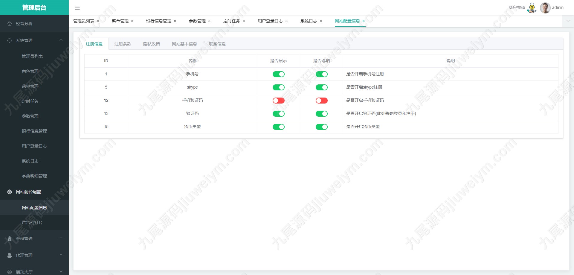Switch to the 隐私政策 tab
This screenshot has height=275, width=574.
[152, 44]
